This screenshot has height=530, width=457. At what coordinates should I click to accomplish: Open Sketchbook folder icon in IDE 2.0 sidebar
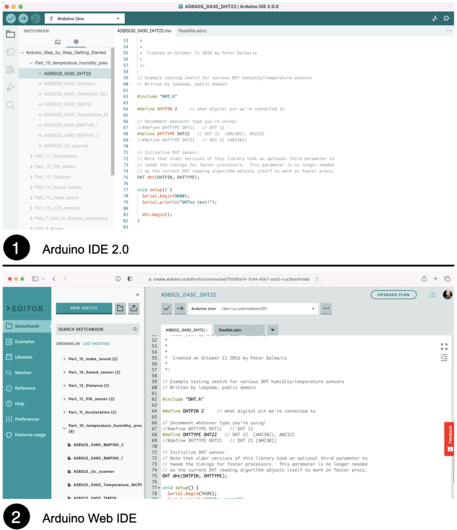click(10, 34)
